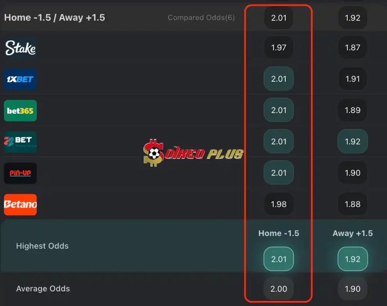Pick bet365 away odds 1.89
The width and height of the screenshot is (387, 306).
pos(353,110)
